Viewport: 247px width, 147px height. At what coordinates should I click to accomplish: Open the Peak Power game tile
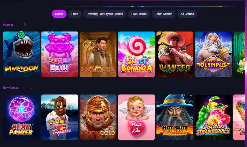point(21,117)
